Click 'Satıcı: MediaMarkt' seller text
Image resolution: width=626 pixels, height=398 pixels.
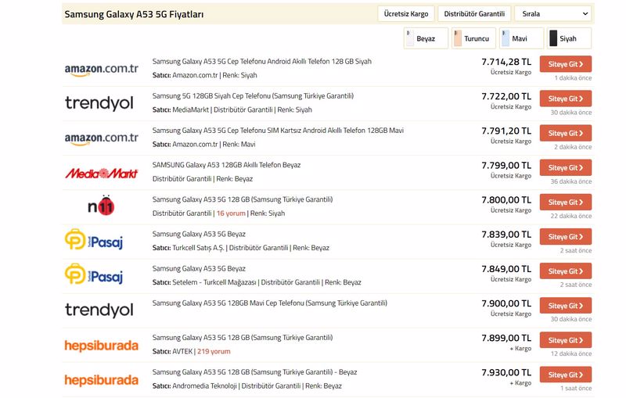(x=181, y=109)
